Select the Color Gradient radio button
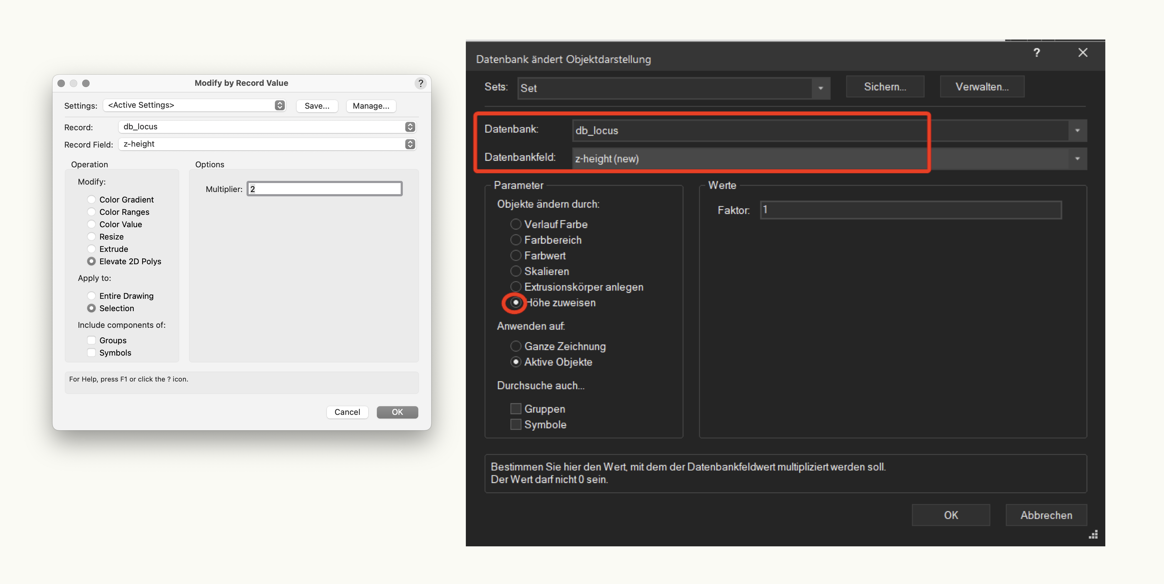Viewport: 1164px width, 584px height. [x=91, y=200]
